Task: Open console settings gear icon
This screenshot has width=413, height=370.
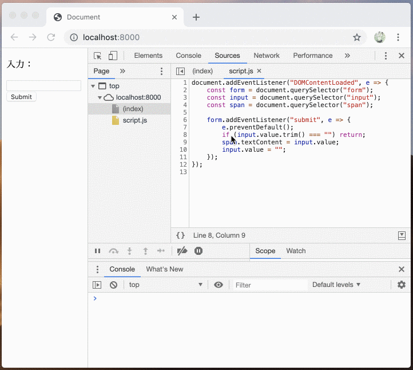Action: point(402,285)
